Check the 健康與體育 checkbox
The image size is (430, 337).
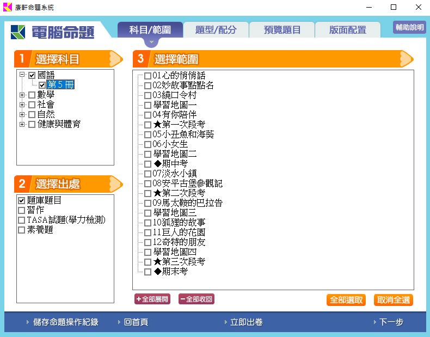(x=32, y=125)
